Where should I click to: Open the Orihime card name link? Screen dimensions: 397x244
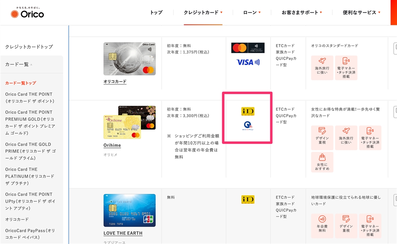point(112,145)
